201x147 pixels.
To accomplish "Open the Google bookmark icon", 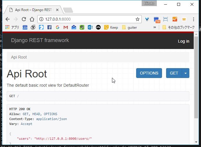I will [57, 28].
